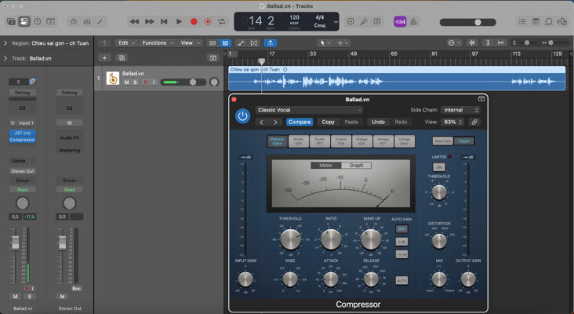Screen dimensions: 574x314
Task: Click the Ballad.vn track logo icon
Action: coord(112,78)
